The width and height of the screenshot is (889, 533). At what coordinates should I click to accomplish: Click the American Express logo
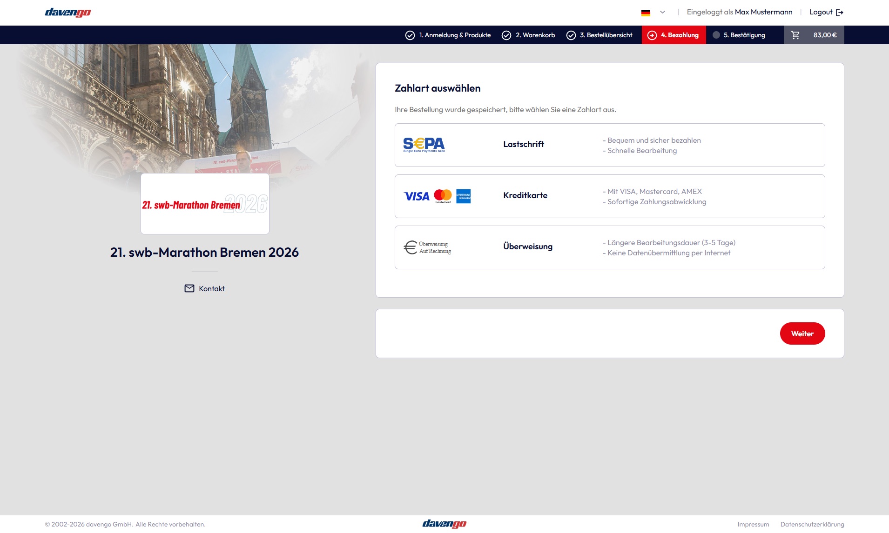463,196
